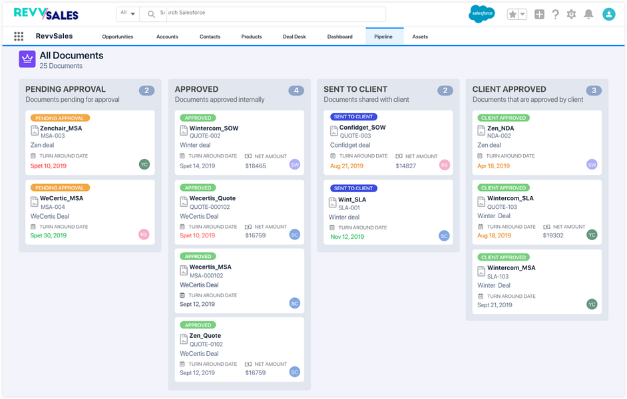Click the APPROVED tag on Zen_Quote card
627x399 pixels.
[198, 325]
